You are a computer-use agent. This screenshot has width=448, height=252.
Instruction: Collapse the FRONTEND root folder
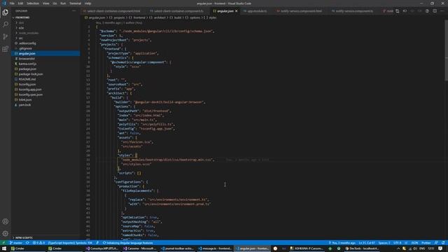click(45, 17)
